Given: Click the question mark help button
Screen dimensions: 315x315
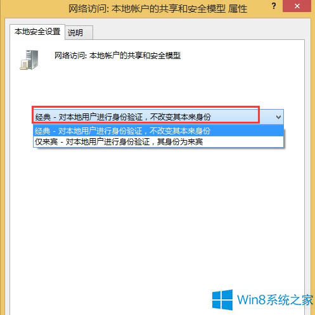Looking at the screenshot, I should click(274, 6).
